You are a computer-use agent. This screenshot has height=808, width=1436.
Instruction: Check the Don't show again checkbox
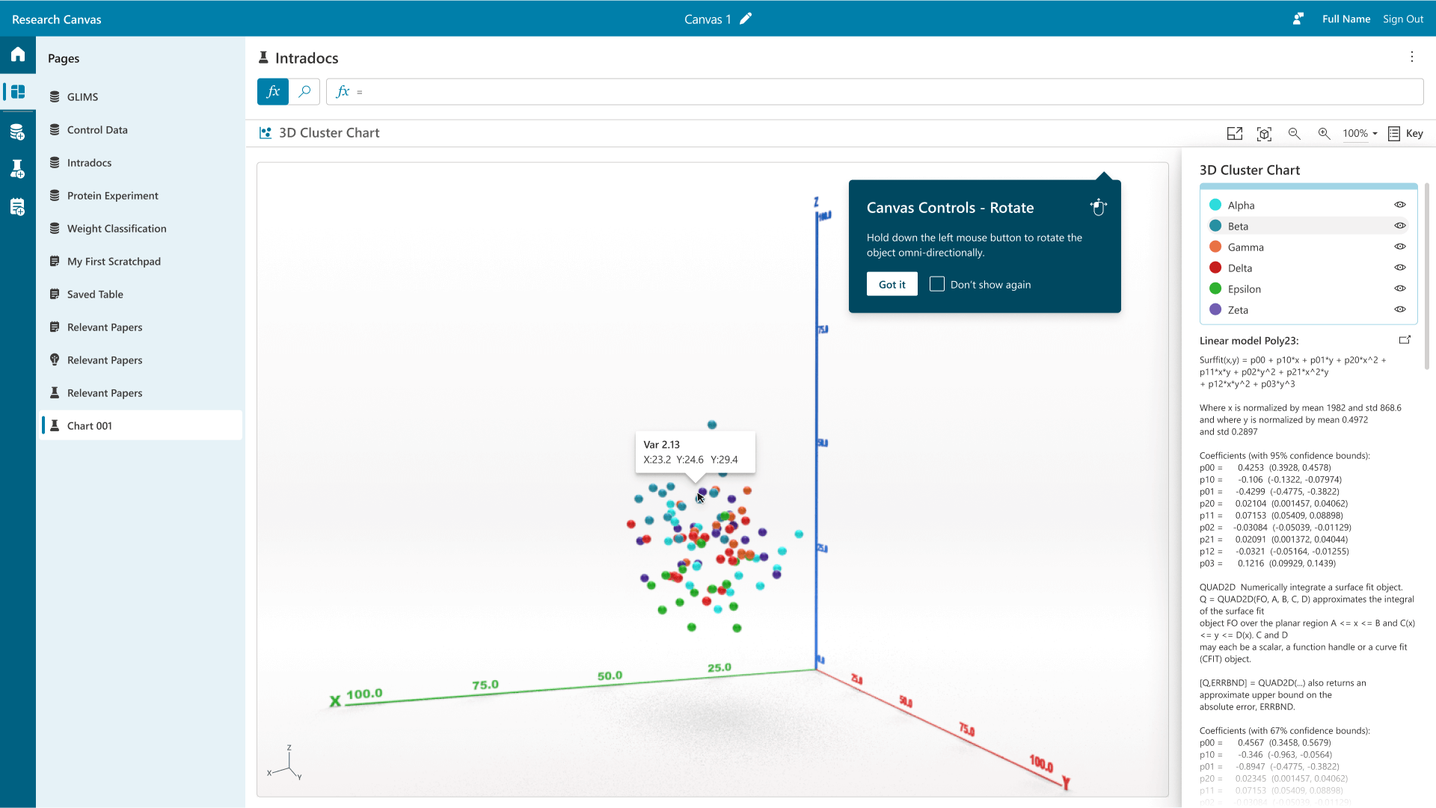[936, 284]
